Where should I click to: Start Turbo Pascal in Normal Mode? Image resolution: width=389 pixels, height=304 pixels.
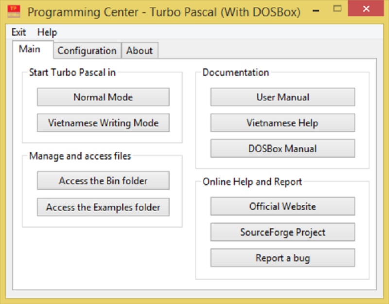[103, 97]
